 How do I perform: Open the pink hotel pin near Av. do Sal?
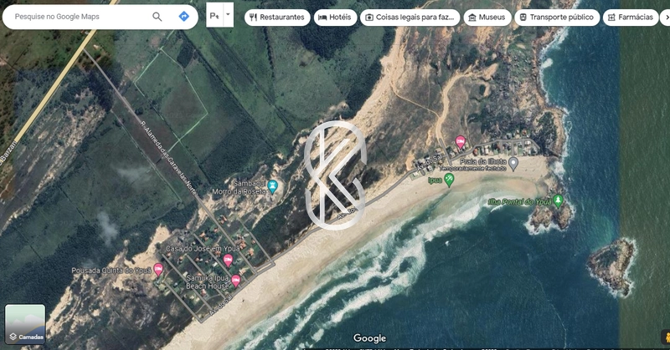pos(460,142)
